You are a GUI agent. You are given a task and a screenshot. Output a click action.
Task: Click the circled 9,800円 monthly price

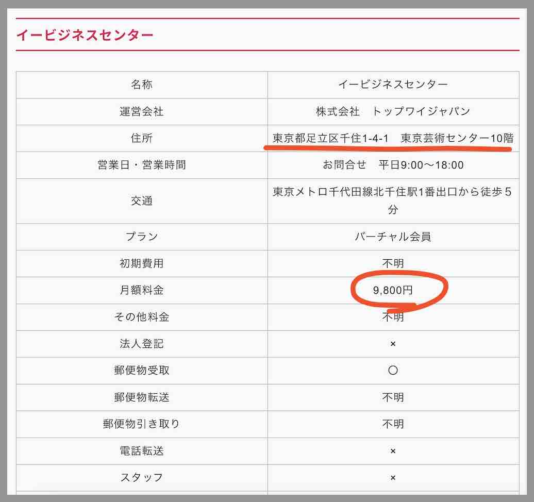click(393, 290)
